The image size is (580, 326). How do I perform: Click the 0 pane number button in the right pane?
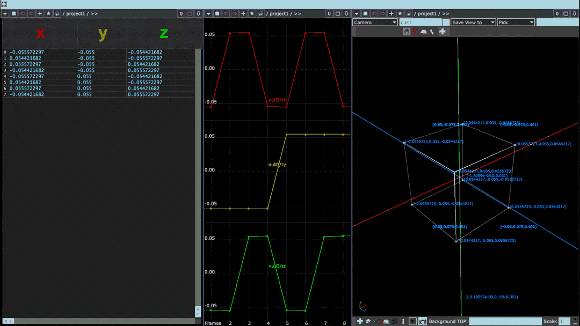[x=557, y=13]
